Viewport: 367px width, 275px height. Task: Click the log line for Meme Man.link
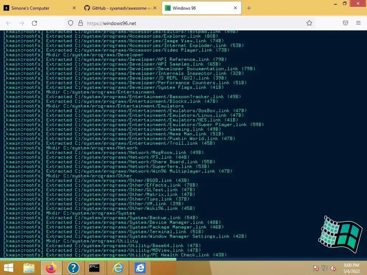click(114, 134)
